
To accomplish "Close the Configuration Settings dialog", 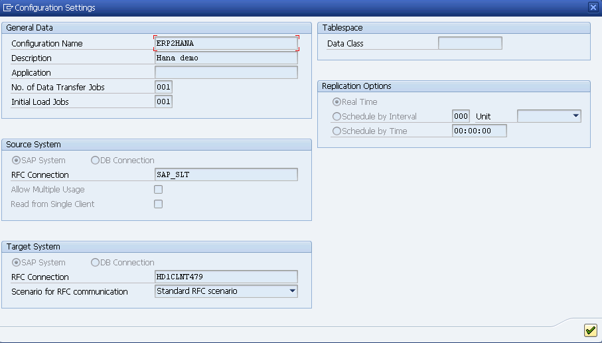I will pos(593,7).
